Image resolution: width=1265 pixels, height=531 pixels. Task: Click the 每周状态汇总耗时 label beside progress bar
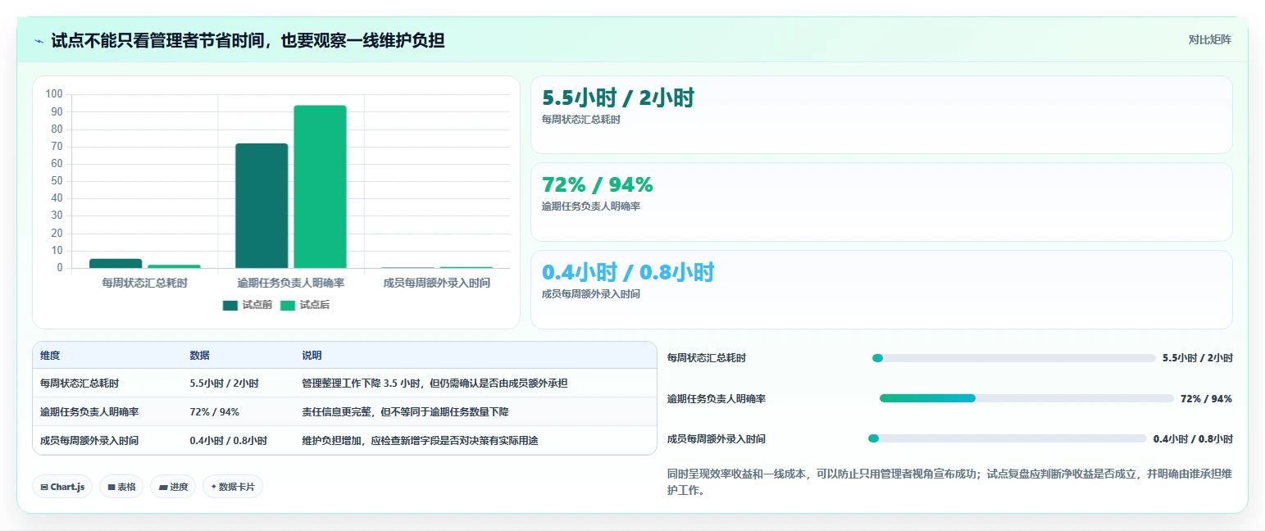coord(707,358)
